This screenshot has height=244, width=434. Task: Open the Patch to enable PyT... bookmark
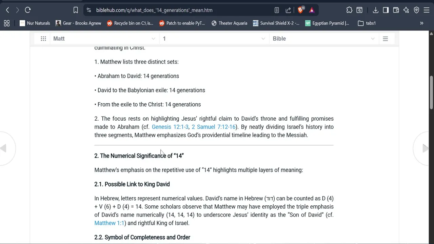coord(182,23)
